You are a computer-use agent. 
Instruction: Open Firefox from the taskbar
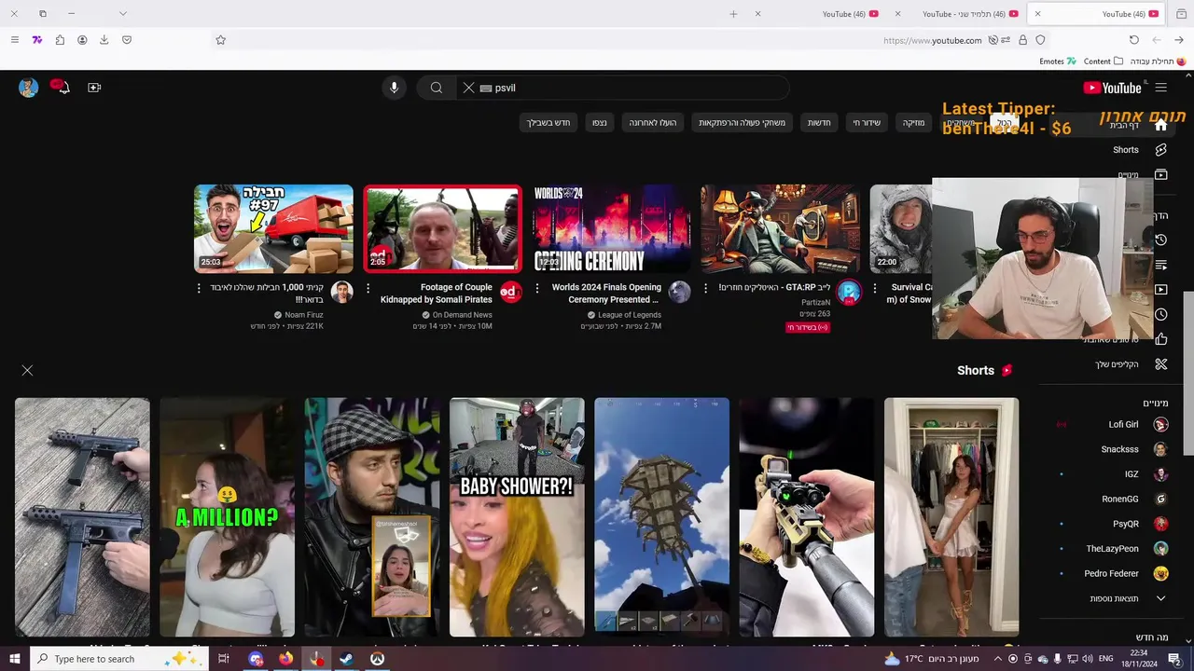285,659
